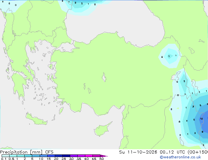Image resolution: width=208 pixels, height=160 pixels.
Task: Click the 0.5–1 mm legend color swatch
Action: pos(13,156)
